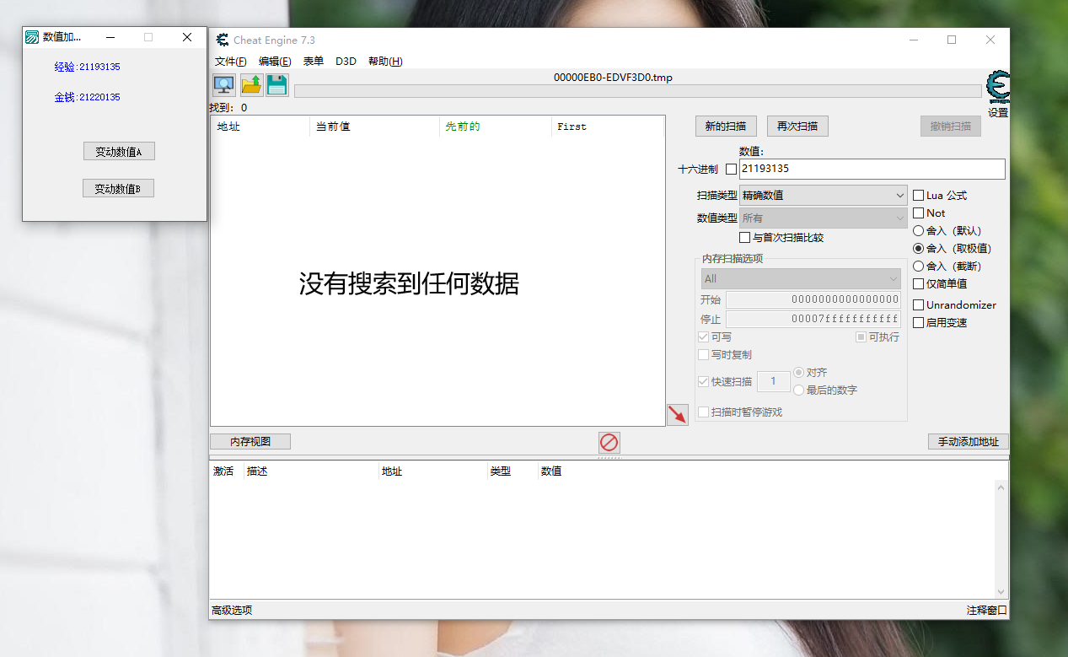Open the 数值类型 所有 dropdown
This screenshot has height=657, width=1068.
click(823, 218)
